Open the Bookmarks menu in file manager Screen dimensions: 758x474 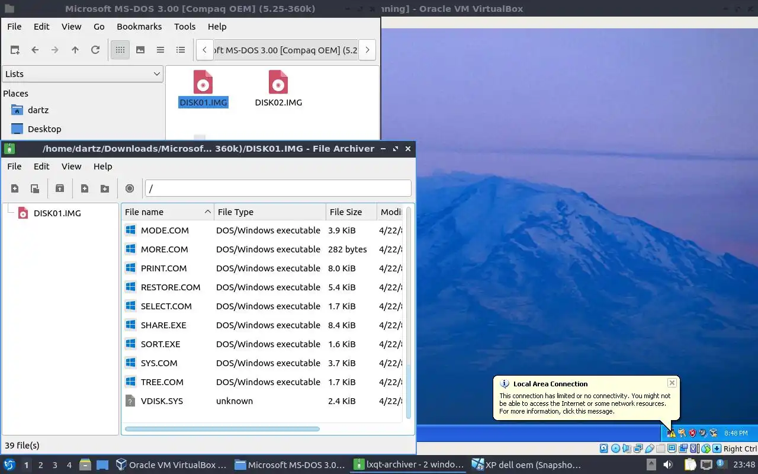point(139,26)
